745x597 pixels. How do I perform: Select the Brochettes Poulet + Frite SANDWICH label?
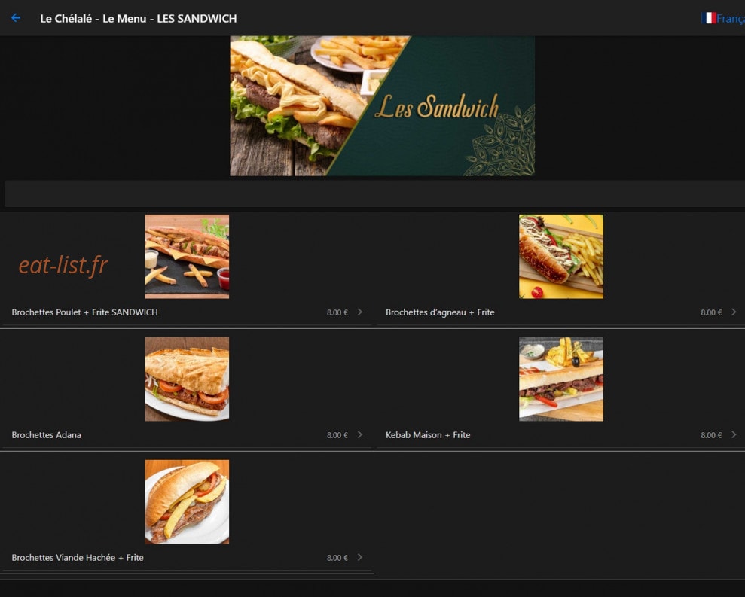click(x=84, y=312)
